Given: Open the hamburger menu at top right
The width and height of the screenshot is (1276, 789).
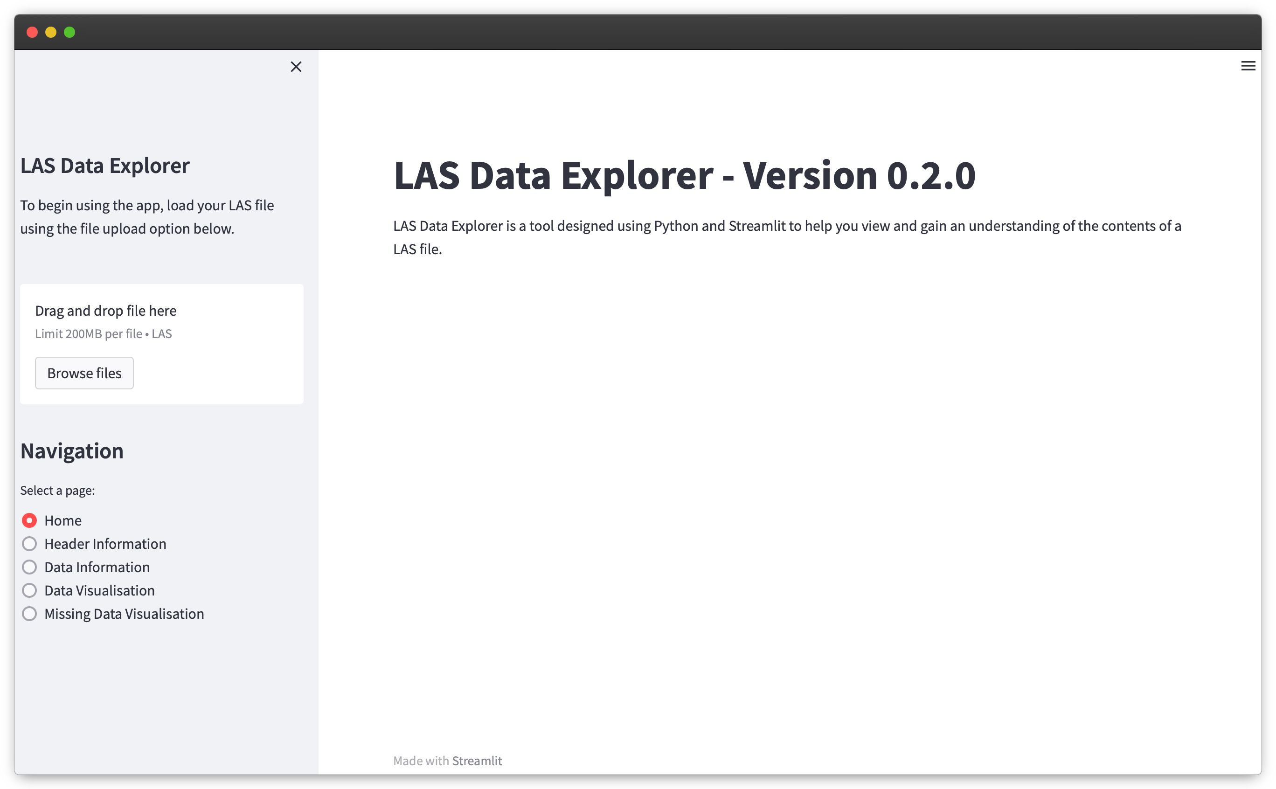Looking at the screenshot, I should (x=1248, y=66).
